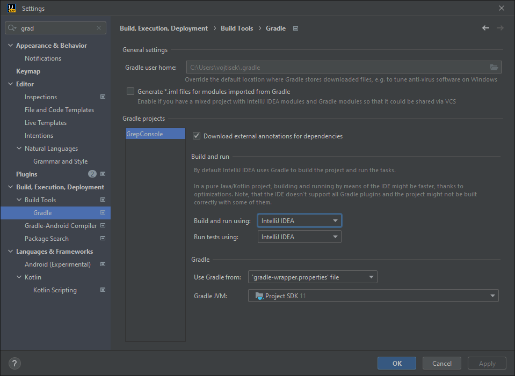
Task: Open the Keymap settings page
Action: pos(28,71)
